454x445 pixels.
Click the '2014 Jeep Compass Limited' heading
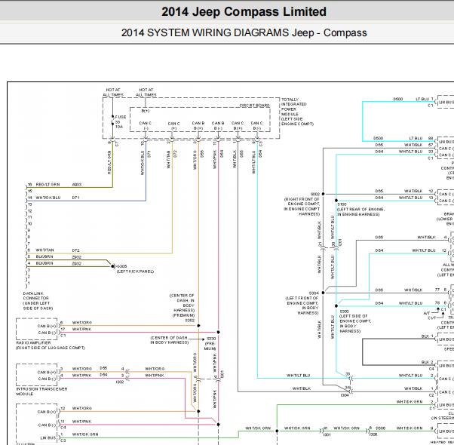click(244, 12)
